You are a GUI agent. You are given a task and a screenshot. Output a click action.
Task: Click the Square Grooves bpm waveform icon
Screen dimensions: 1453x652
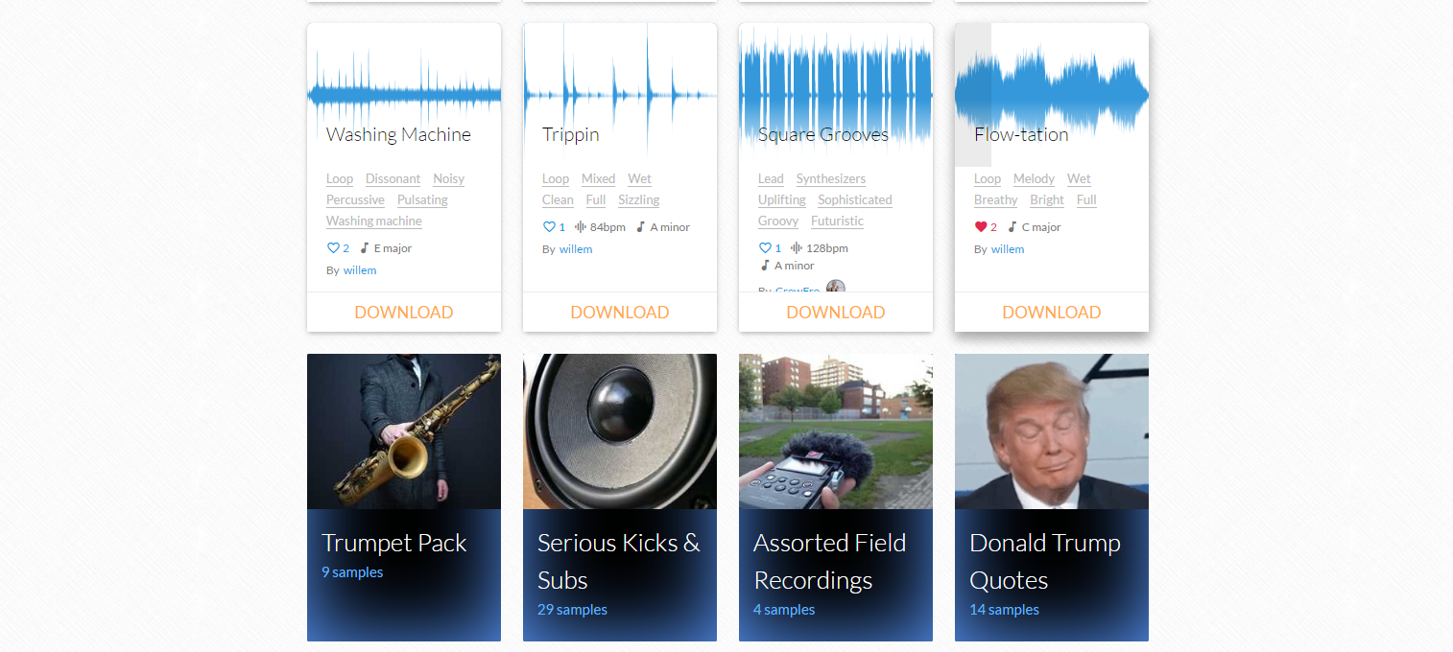797,248
